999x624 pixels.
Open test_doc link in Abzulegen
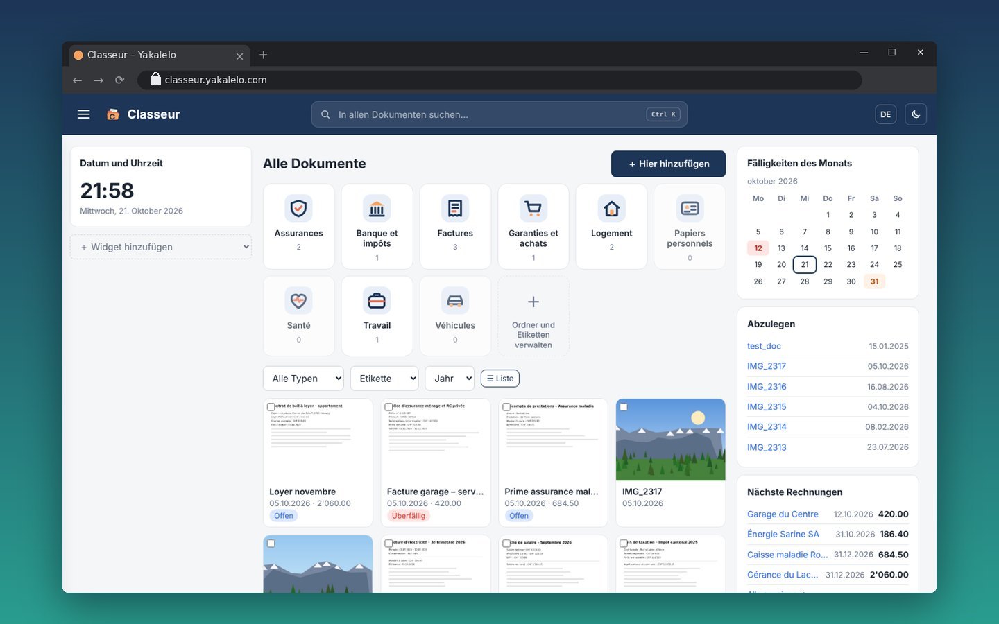(x=764, y=346)
